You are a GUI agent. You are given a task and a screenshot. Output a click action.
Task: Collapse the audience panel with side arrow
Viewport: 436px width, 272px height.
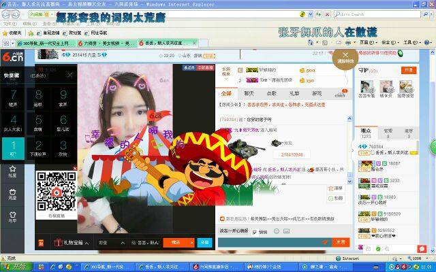click(353, 150)
